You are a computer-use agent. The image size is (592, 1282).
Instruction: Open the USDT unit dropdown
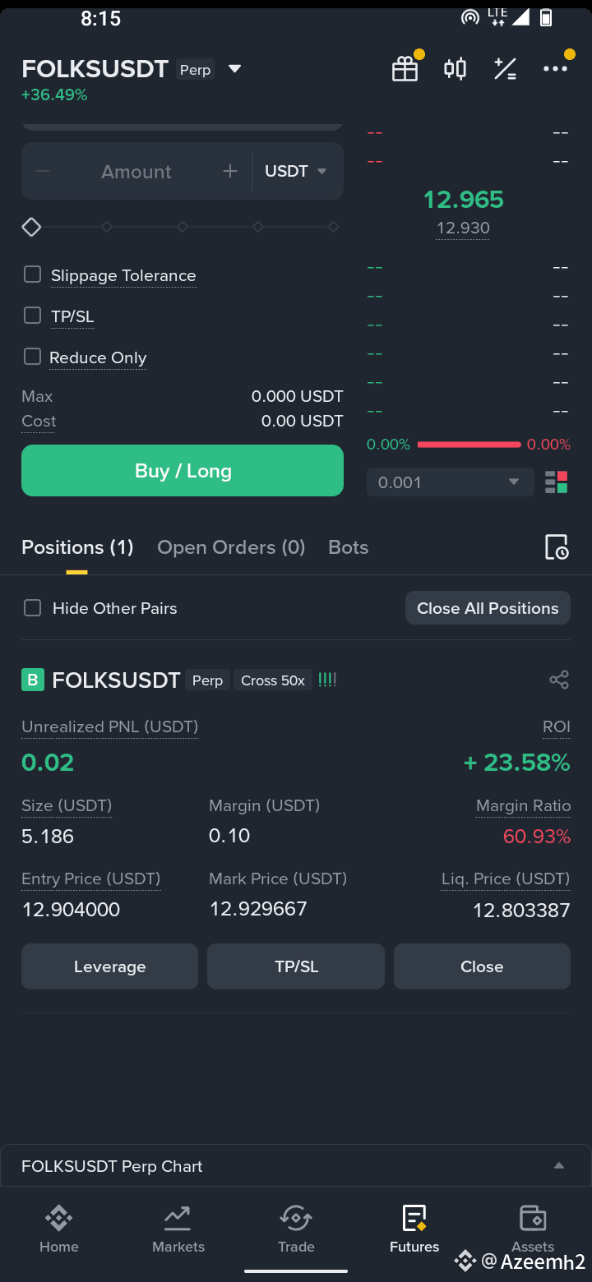click(x=296, y=171)
